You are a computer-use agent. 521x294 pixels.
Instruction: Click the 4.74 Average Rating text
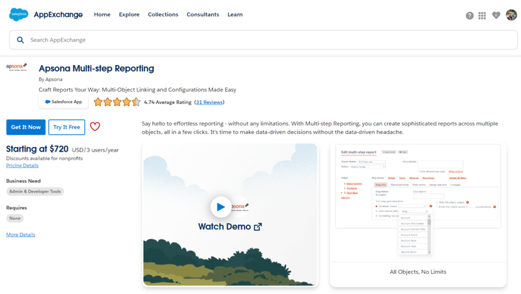pyautogui.click(x=168, y=102)
